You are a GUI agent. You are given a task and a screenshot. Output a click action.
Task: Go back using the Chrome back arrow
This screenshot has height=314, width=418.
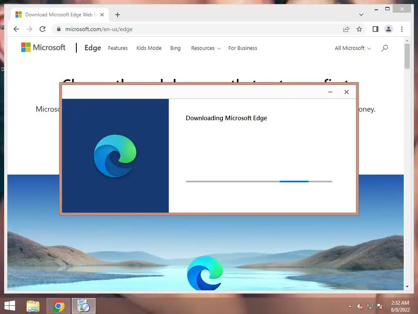16,29
